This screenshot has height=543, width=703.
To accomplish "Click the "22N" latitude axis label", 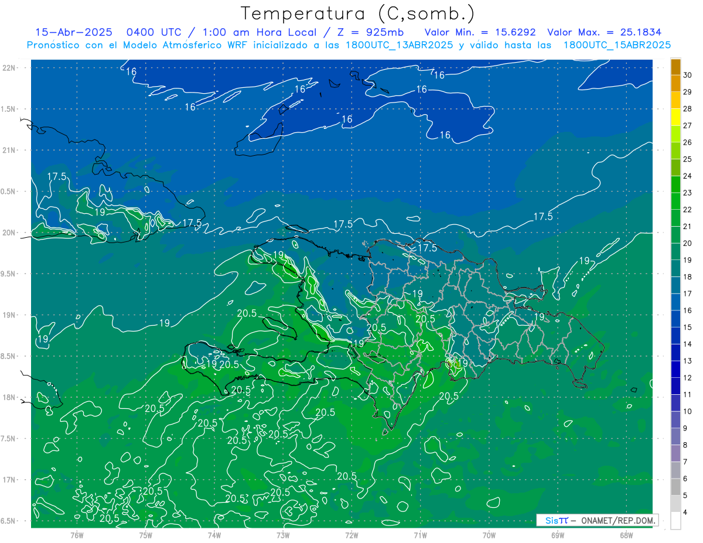I will point(9,67).
